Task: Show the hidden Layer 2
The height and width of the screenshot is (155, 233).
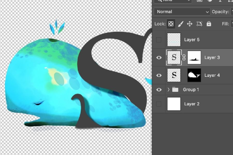Action: (159, 104)
